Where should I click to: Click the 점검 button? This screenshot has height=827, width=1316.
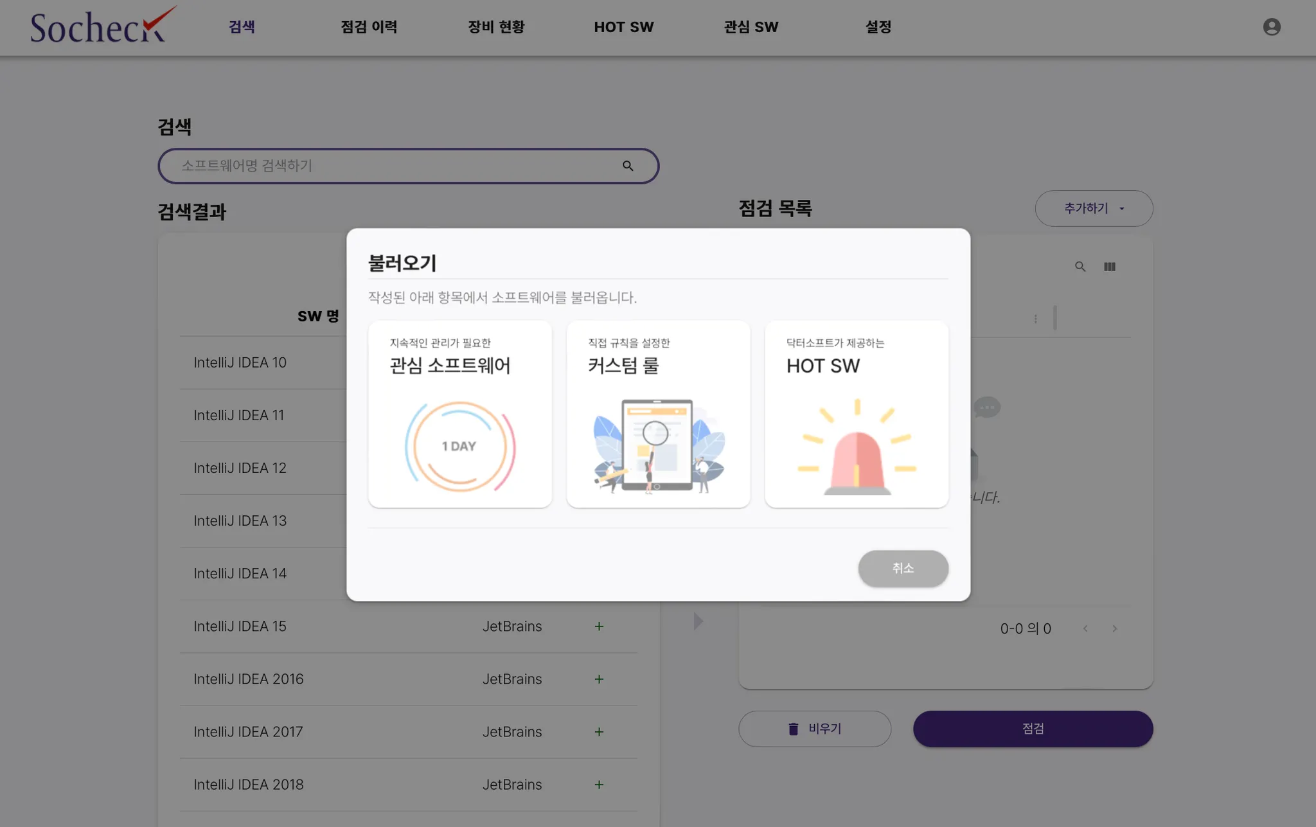(x=1033, y=729)
